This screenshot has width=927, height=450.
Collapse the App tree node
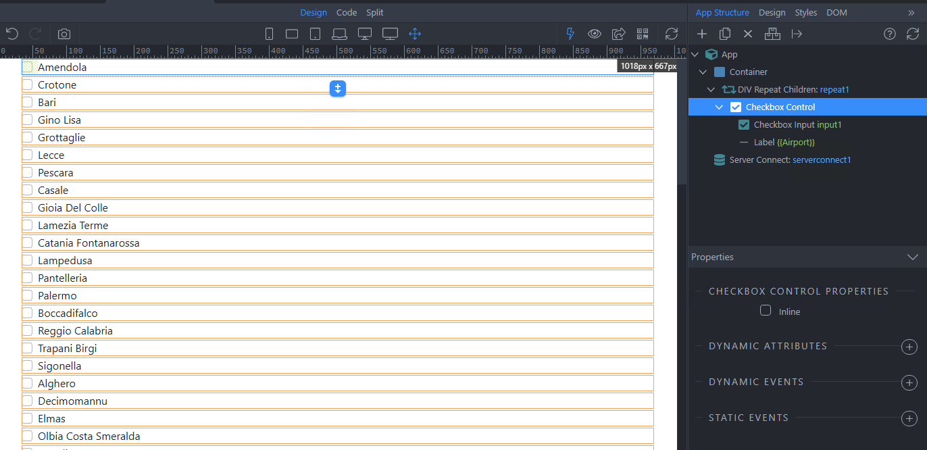(x=695, y=55)
